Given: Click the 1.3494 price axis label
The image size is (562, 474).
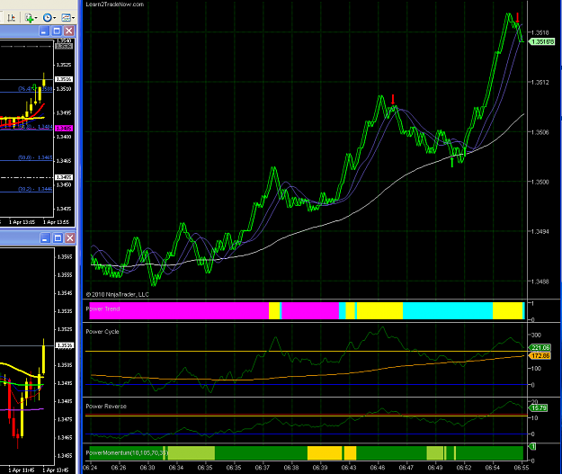Looking at the screenshot, I should 540,232.
